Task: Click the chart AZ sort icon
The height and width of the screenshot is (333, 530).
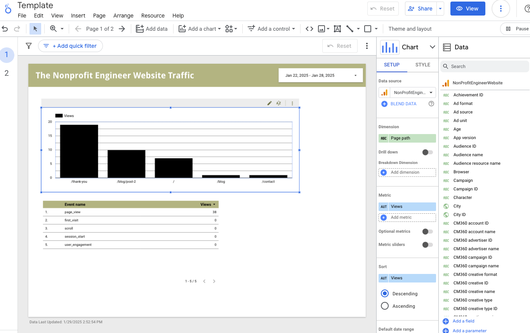Action: (278, 103)
